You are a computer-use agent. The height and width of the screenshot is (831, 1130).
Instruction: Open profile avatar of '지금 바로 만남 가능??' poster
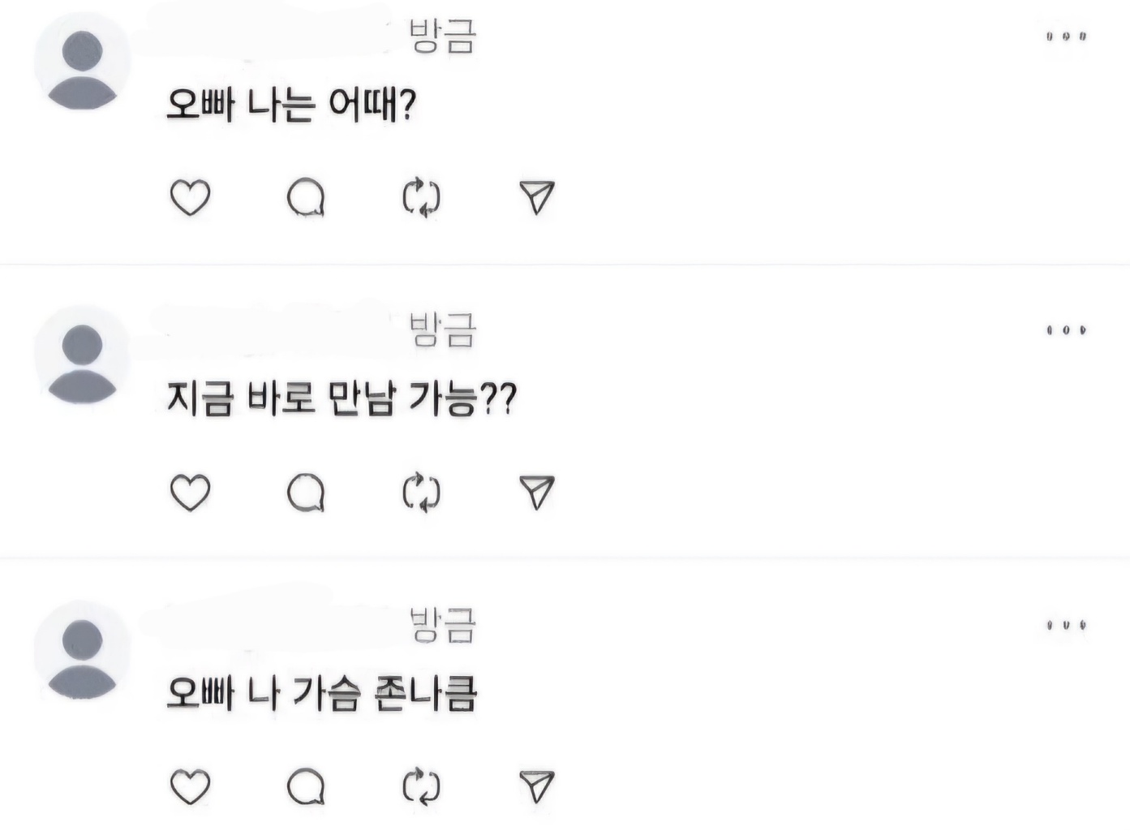tap(82, 362)
